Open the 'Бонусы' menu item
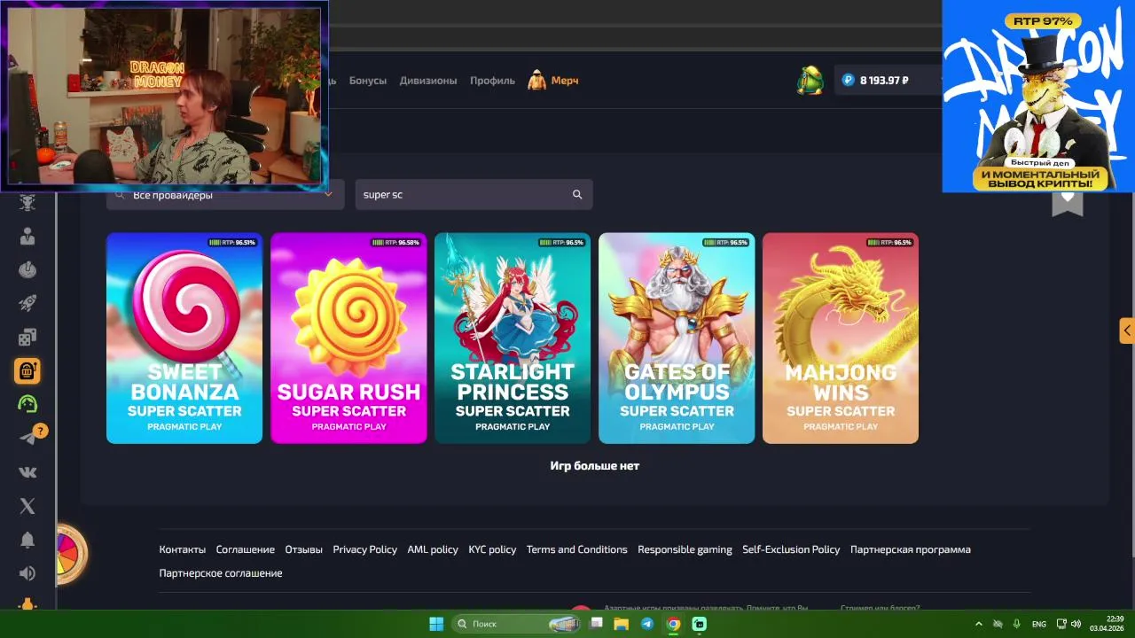Screen dimensions: 1135x638 pos(368,81)
